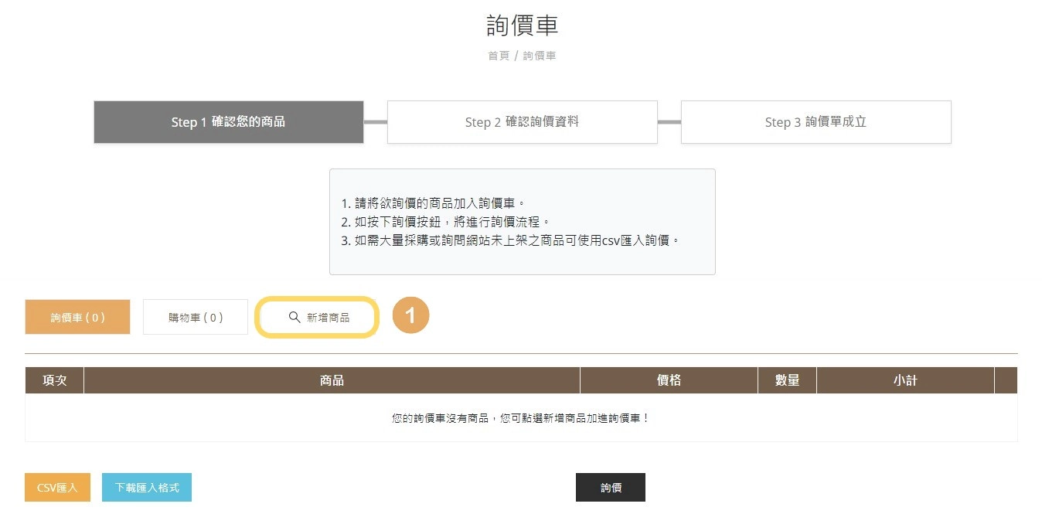
Task: Click the 詢價車 page title heading
Action: [x=521, y=25]
